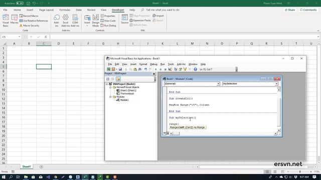Screen dimensions: 321x180
Task: Add a new sheet with plus button
Action: pos(41,166)
